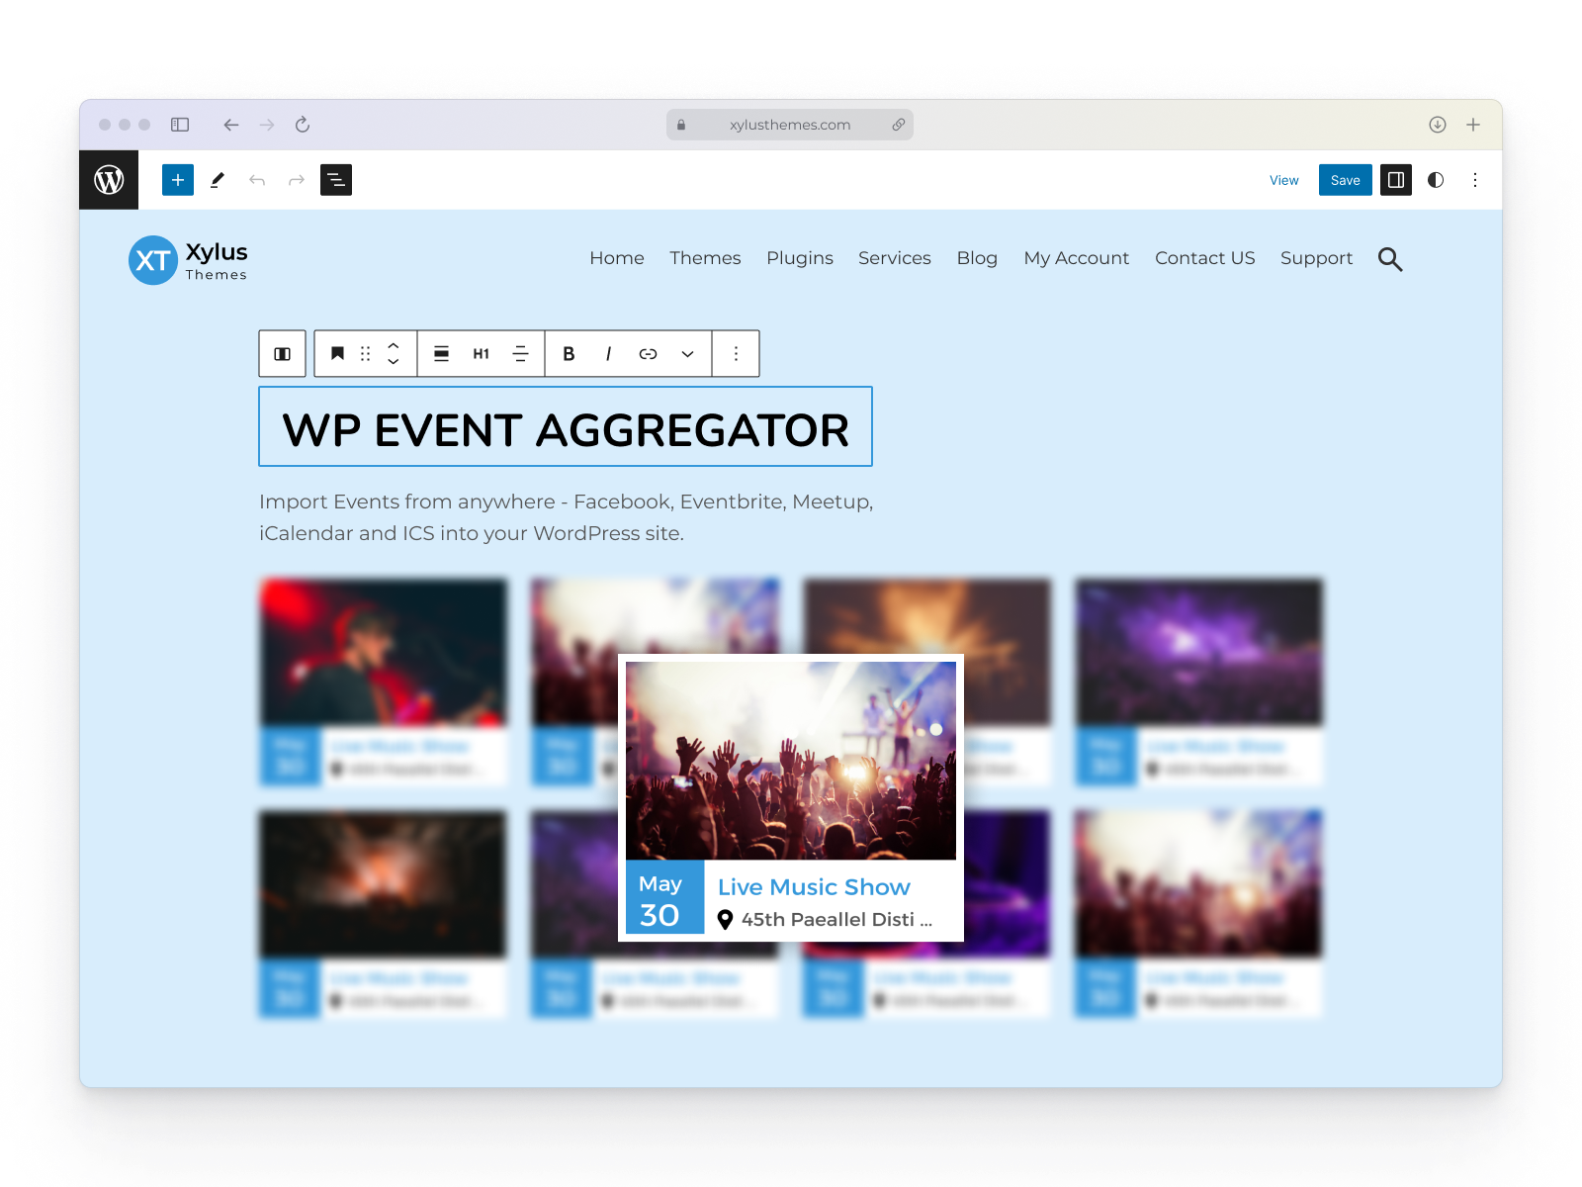This screenshot has height=1187, width=1582.
Task: Click the Live Music Show event card
Action: coord(791,797)
